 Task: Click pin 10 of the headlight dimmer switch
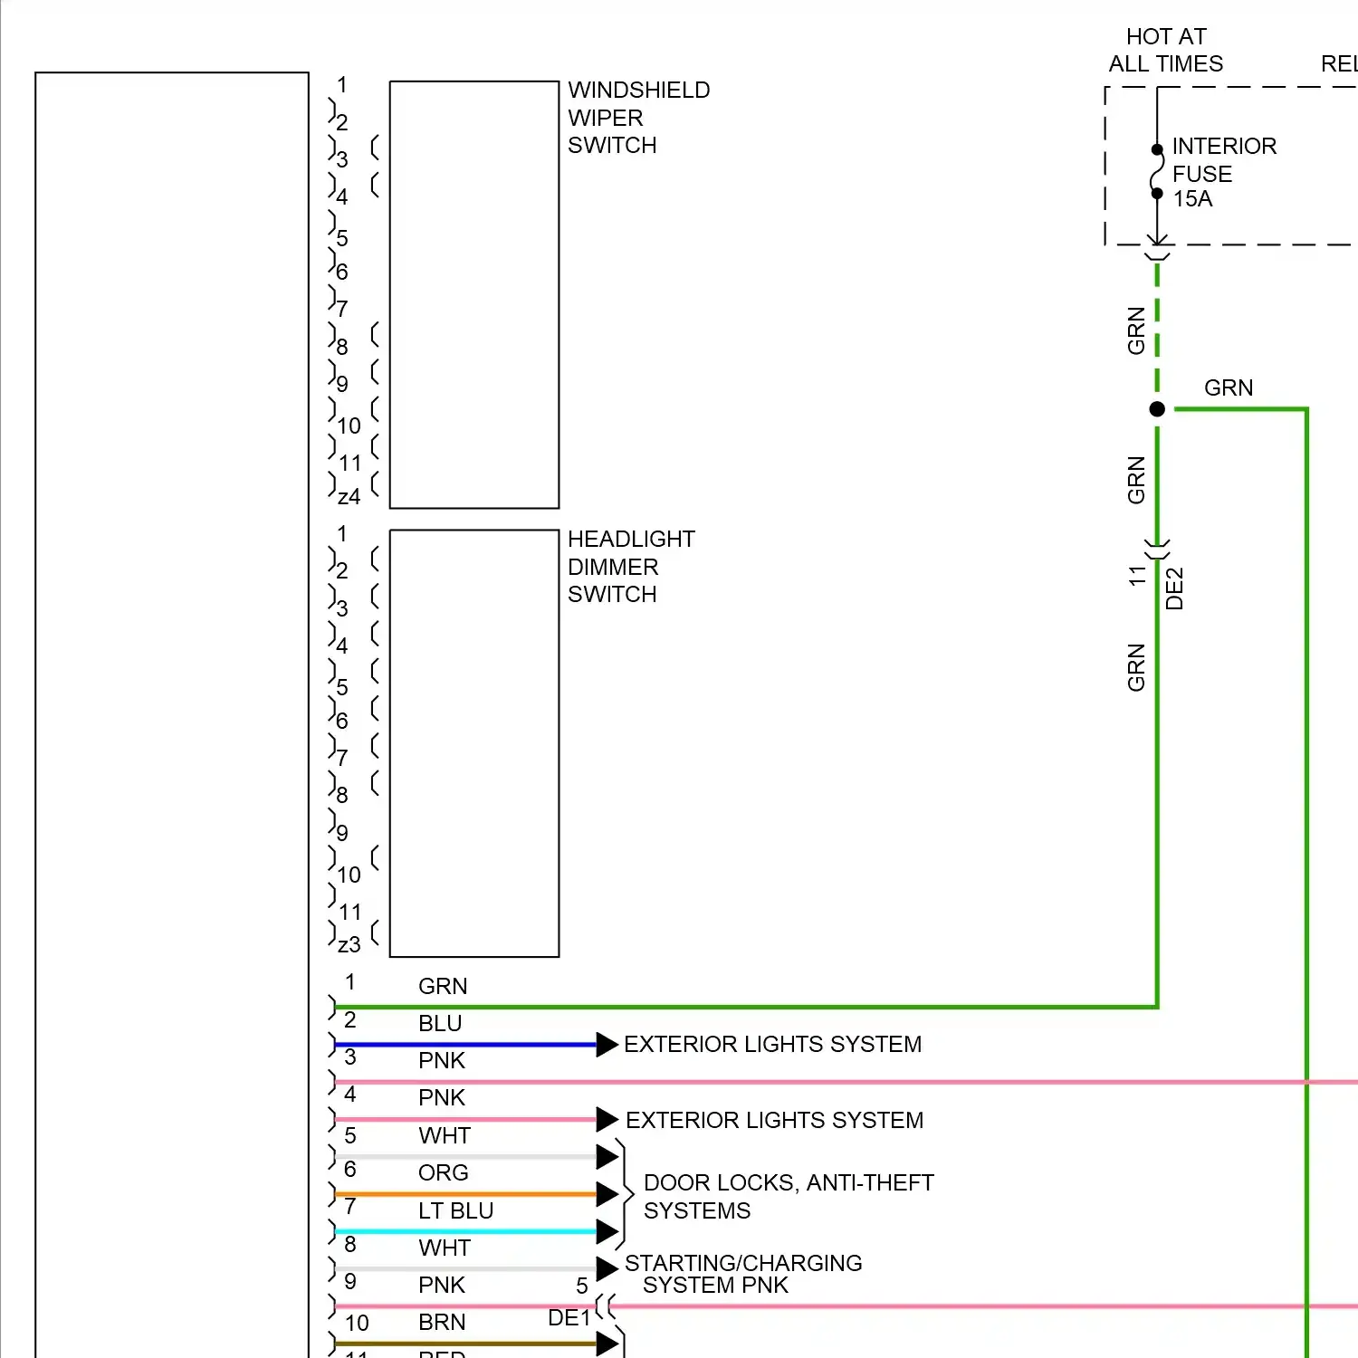[349, 875]
